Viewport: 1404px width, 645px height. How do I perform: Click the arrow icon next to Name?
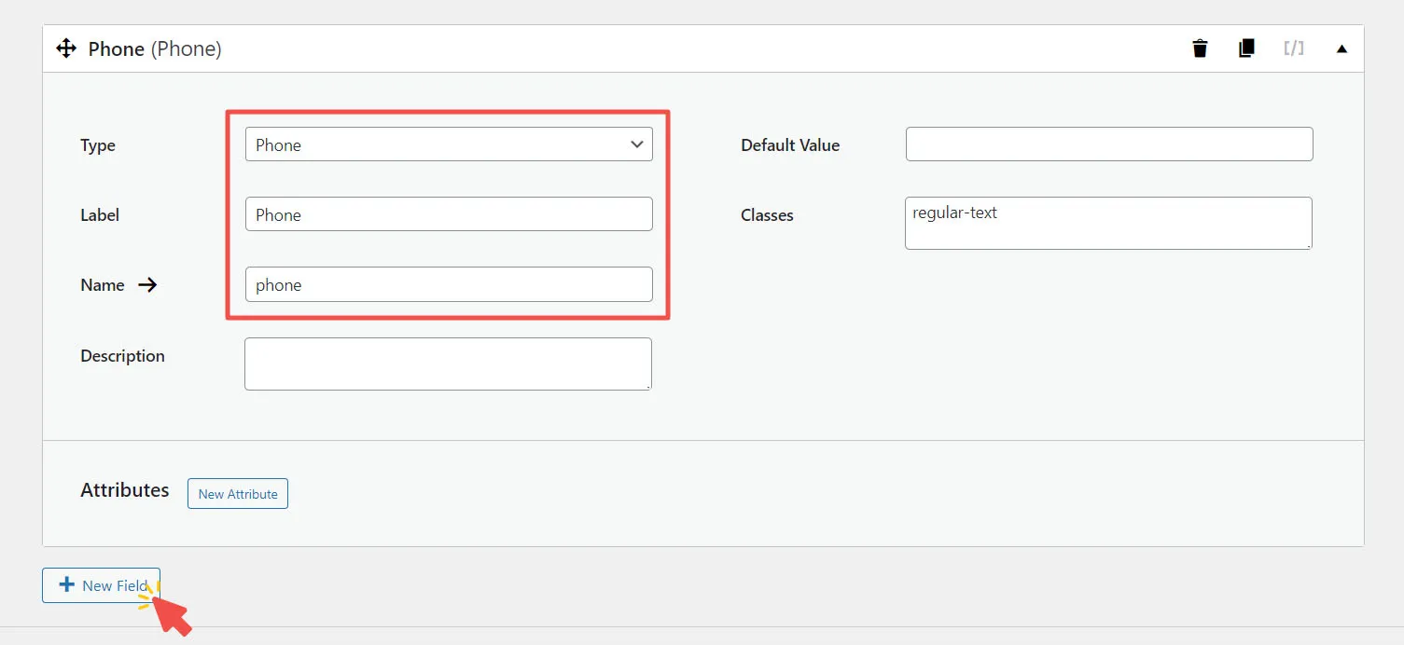tap(147, 285)
